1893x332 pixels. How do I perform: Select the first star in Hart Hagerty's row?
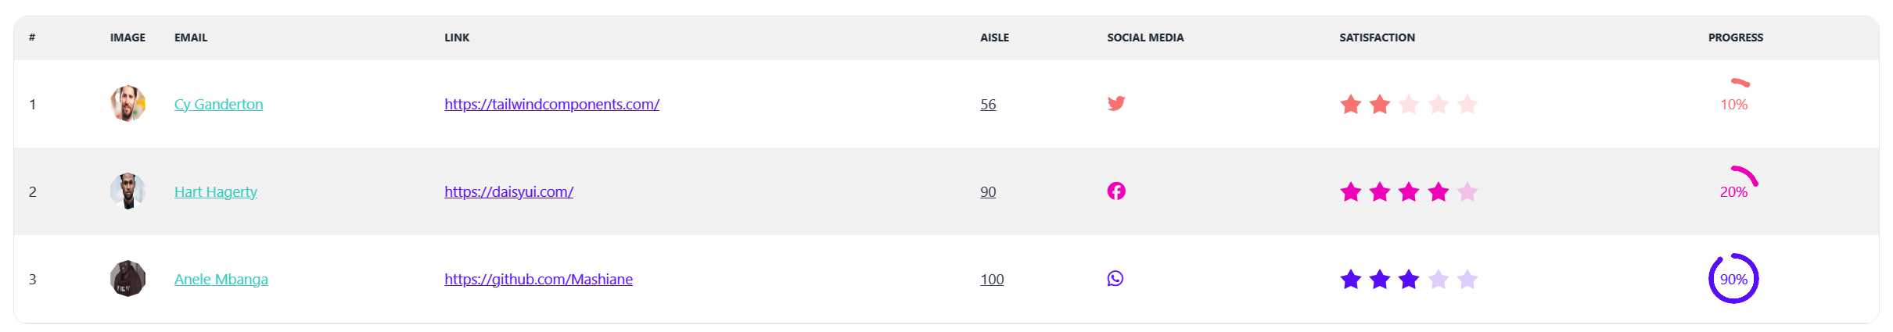[1351, 191]
